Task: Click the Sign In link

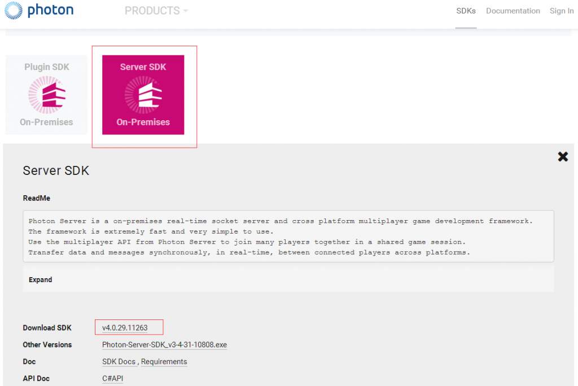Action: pos(561,11)
